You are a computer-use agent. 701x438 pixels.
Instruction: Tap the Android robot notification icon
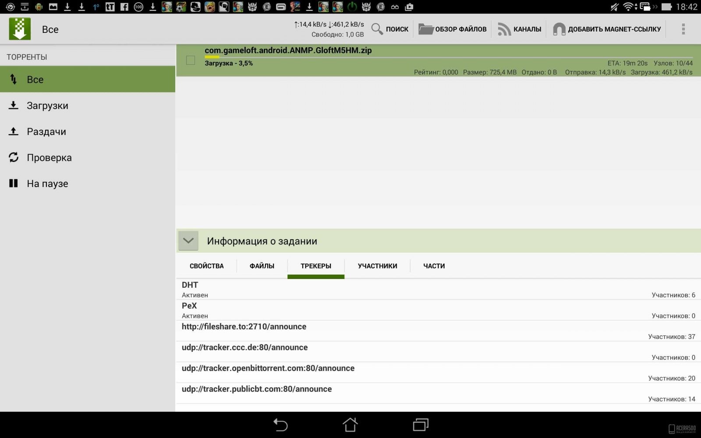tap(39, 7)
